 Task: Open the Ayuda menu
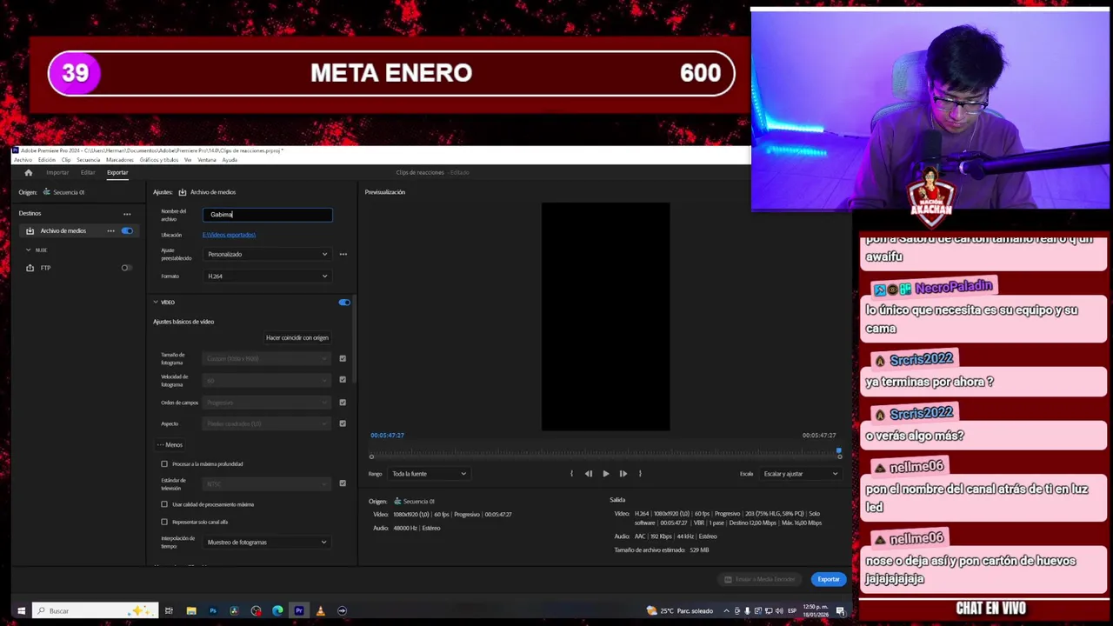point(230,160)
